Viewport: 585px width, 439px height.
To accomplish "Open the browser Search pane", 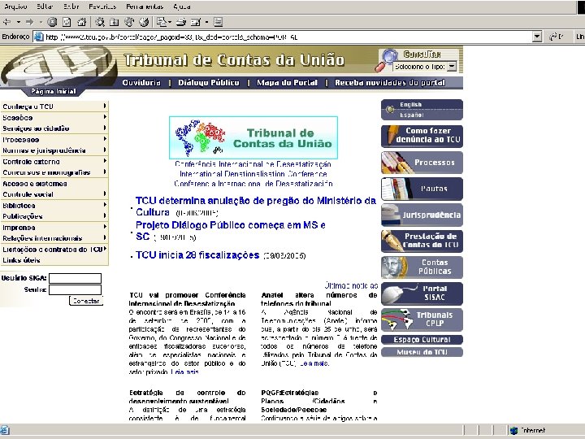I will (x=100, y=22).
